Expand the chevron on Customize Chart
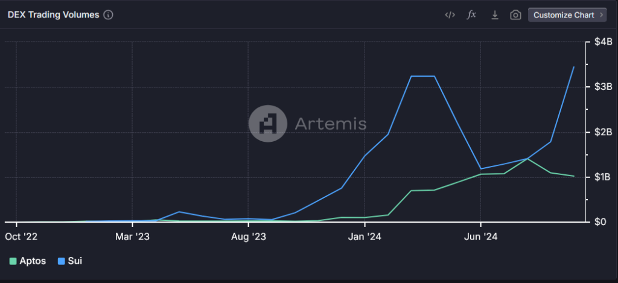The image size is (618, 283). (601, 15)
